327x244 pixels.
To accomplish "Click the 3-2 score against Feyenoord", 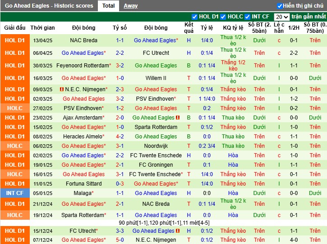I will coord(120,66).
